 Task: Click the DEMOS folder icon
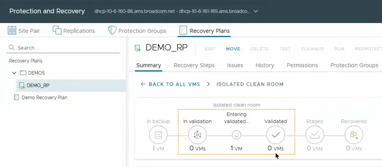click(23, 73)
